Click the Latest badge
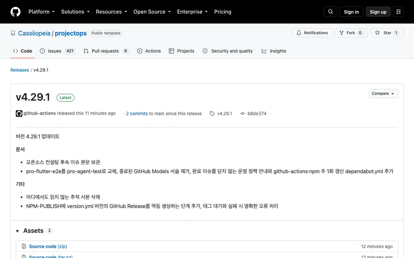The image size is (414, 258). (x=66, y=98)
